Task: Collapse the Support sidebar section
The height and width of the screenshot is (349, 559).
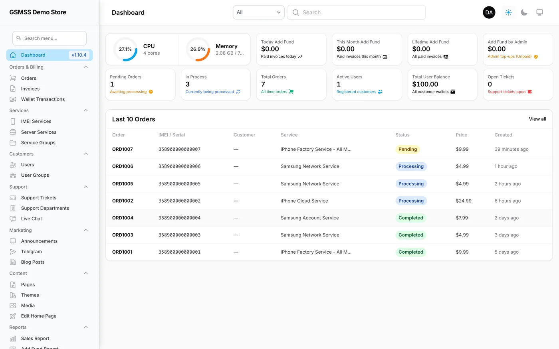Action: 86,187
